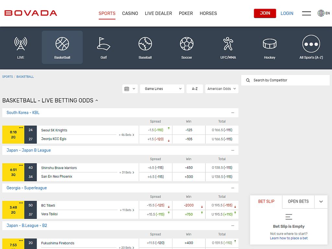The image size is (332, 249).
Task: Click the Bovada logo
Action: click(31, 13)
